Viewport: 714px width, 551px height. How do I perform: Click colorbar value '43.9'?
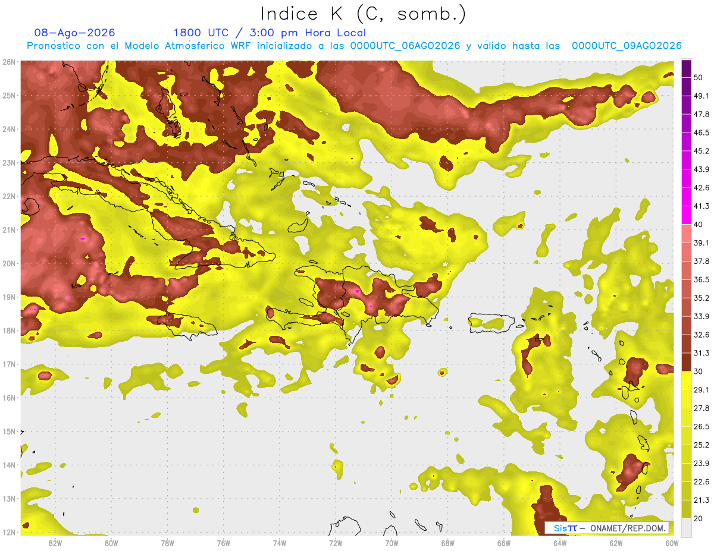pyautogui.click(x=701, y=169)
